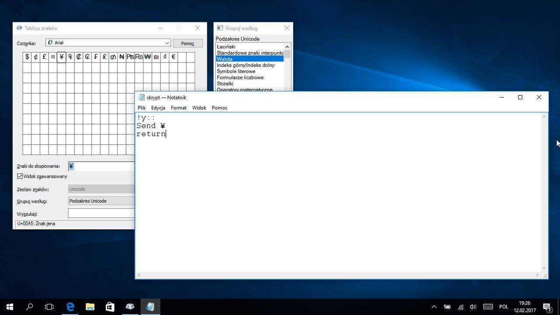Open File Explorer from the taskbar
560x315 pixels.
pyautogui.click(x=90, y=307)
